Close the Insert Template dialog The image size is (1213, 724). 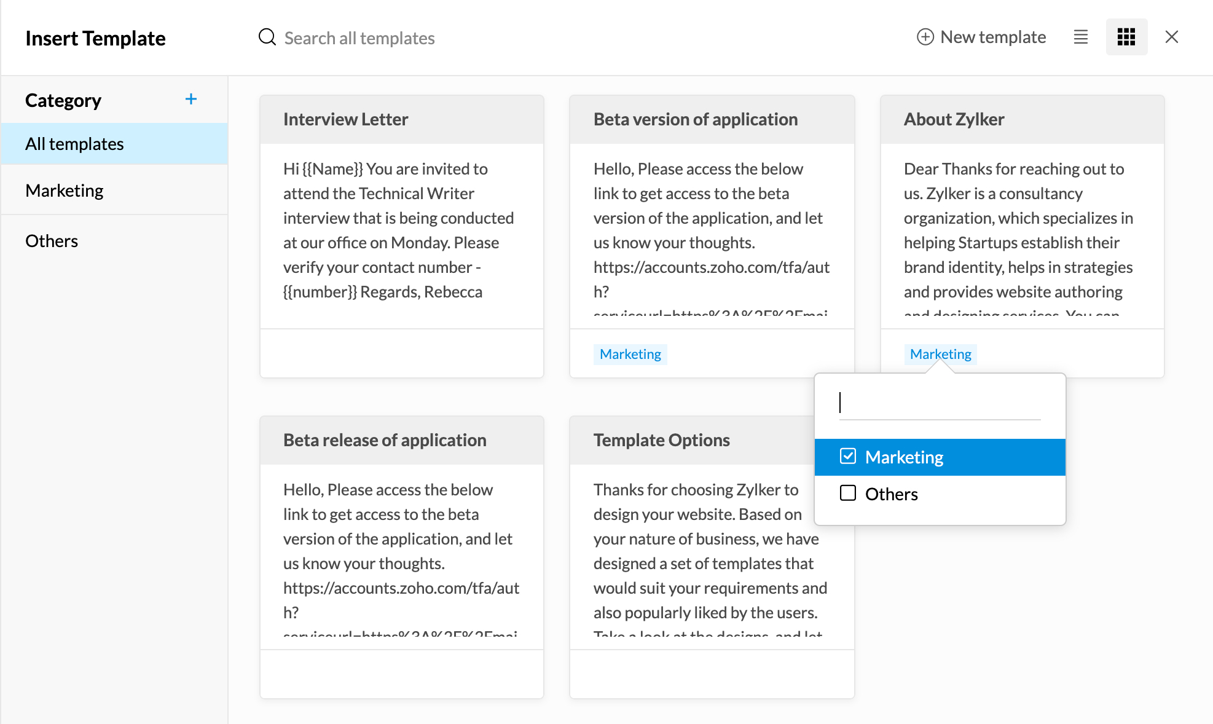coord(1171,37)
